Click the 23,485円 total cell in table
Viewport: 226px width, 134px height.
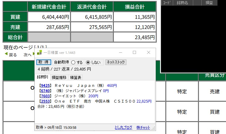pos(135,37)
